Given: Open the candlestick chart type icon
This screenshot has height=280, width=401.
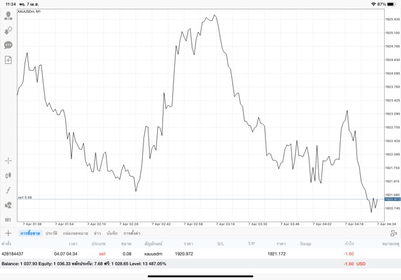Looking at the screenshot, I should (x=8, y=176).
